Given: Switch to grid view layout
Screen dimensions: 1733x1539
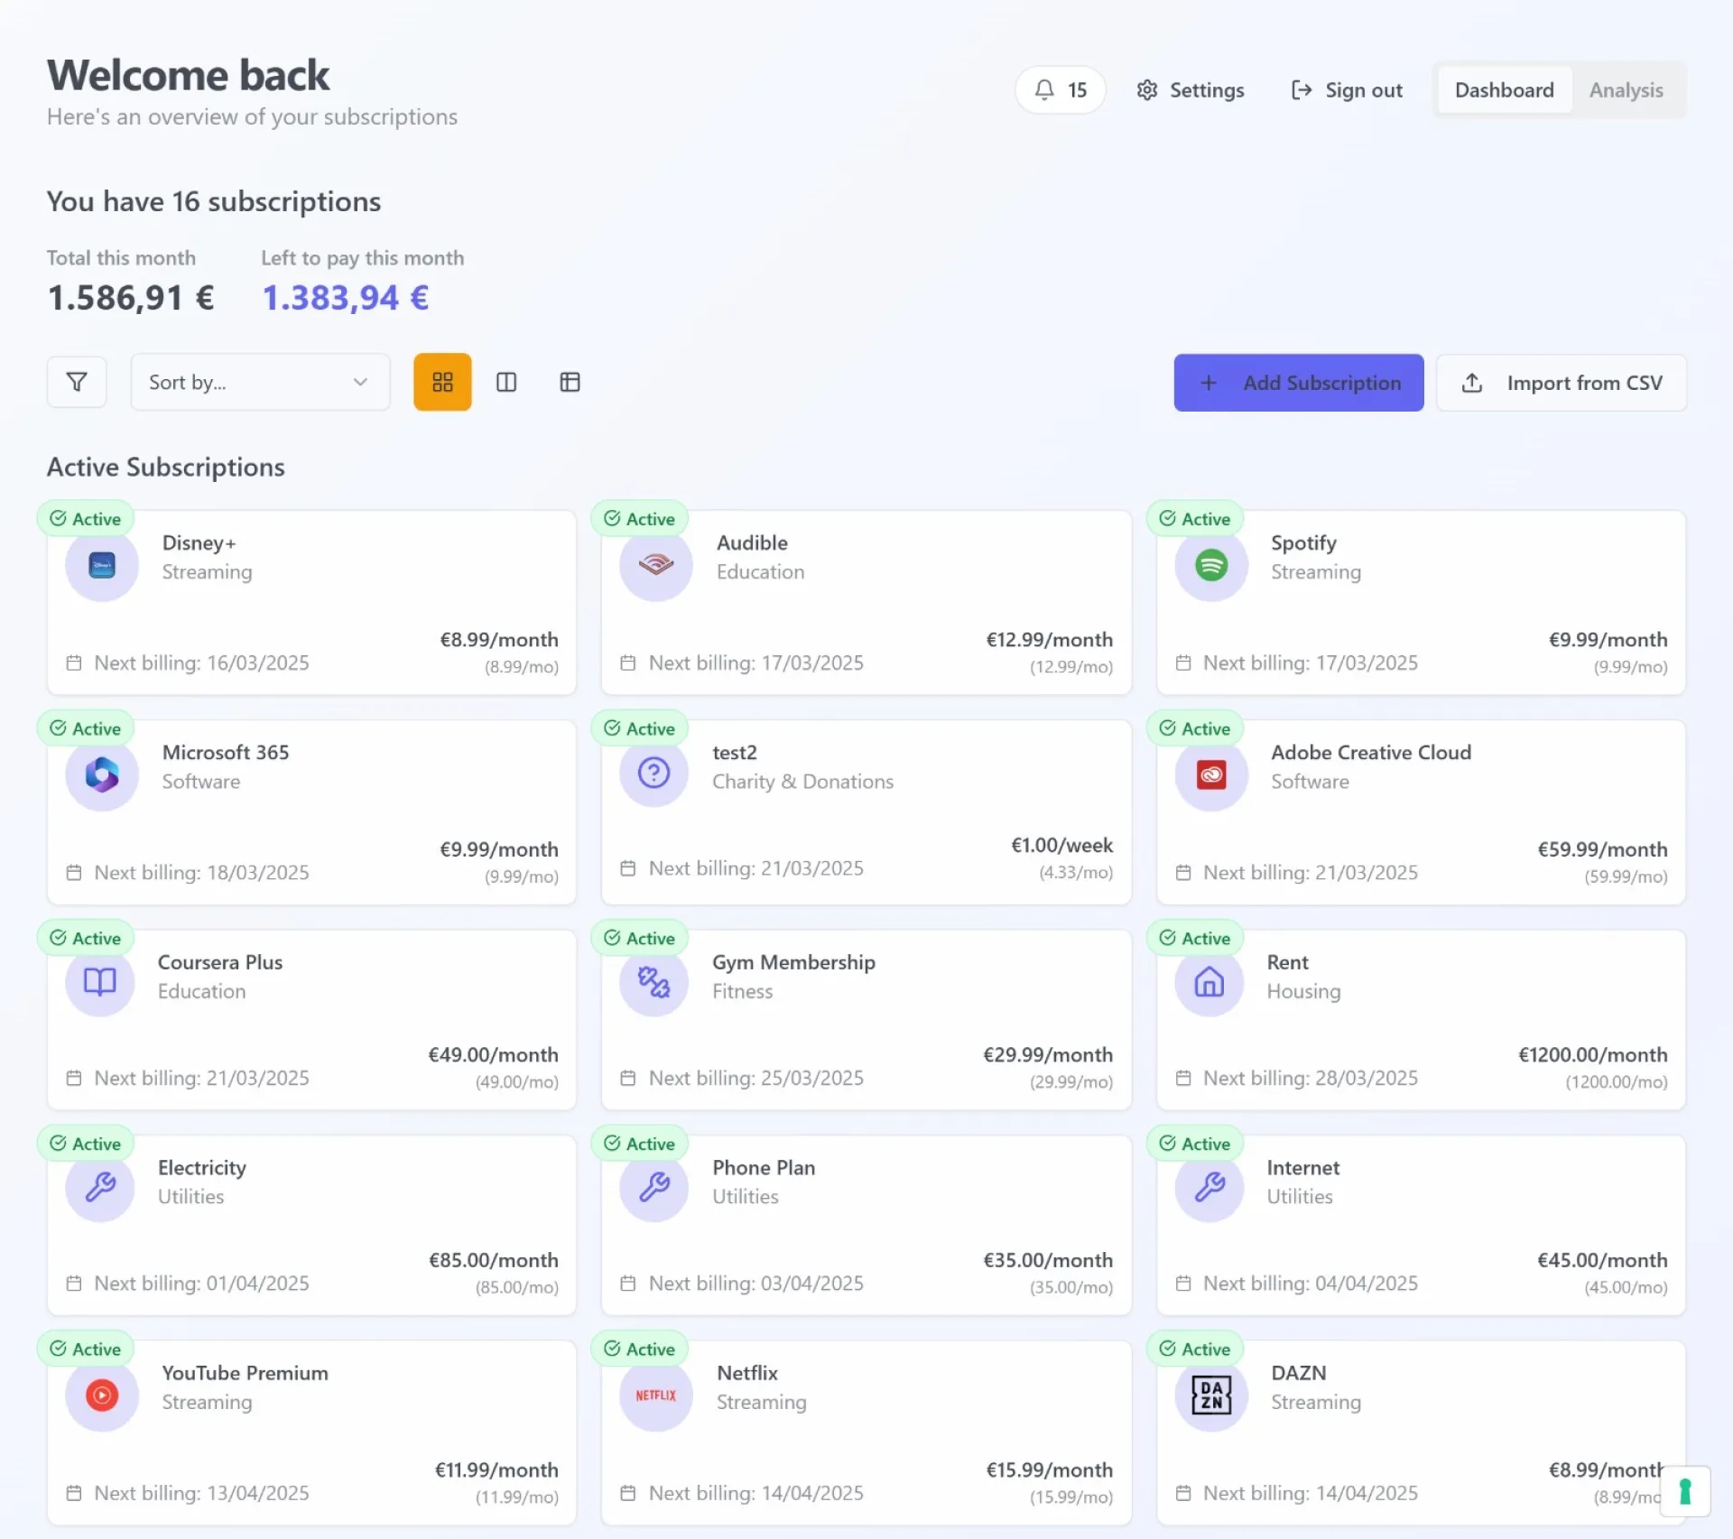Looking at the screenshot, I should (442, 382).
